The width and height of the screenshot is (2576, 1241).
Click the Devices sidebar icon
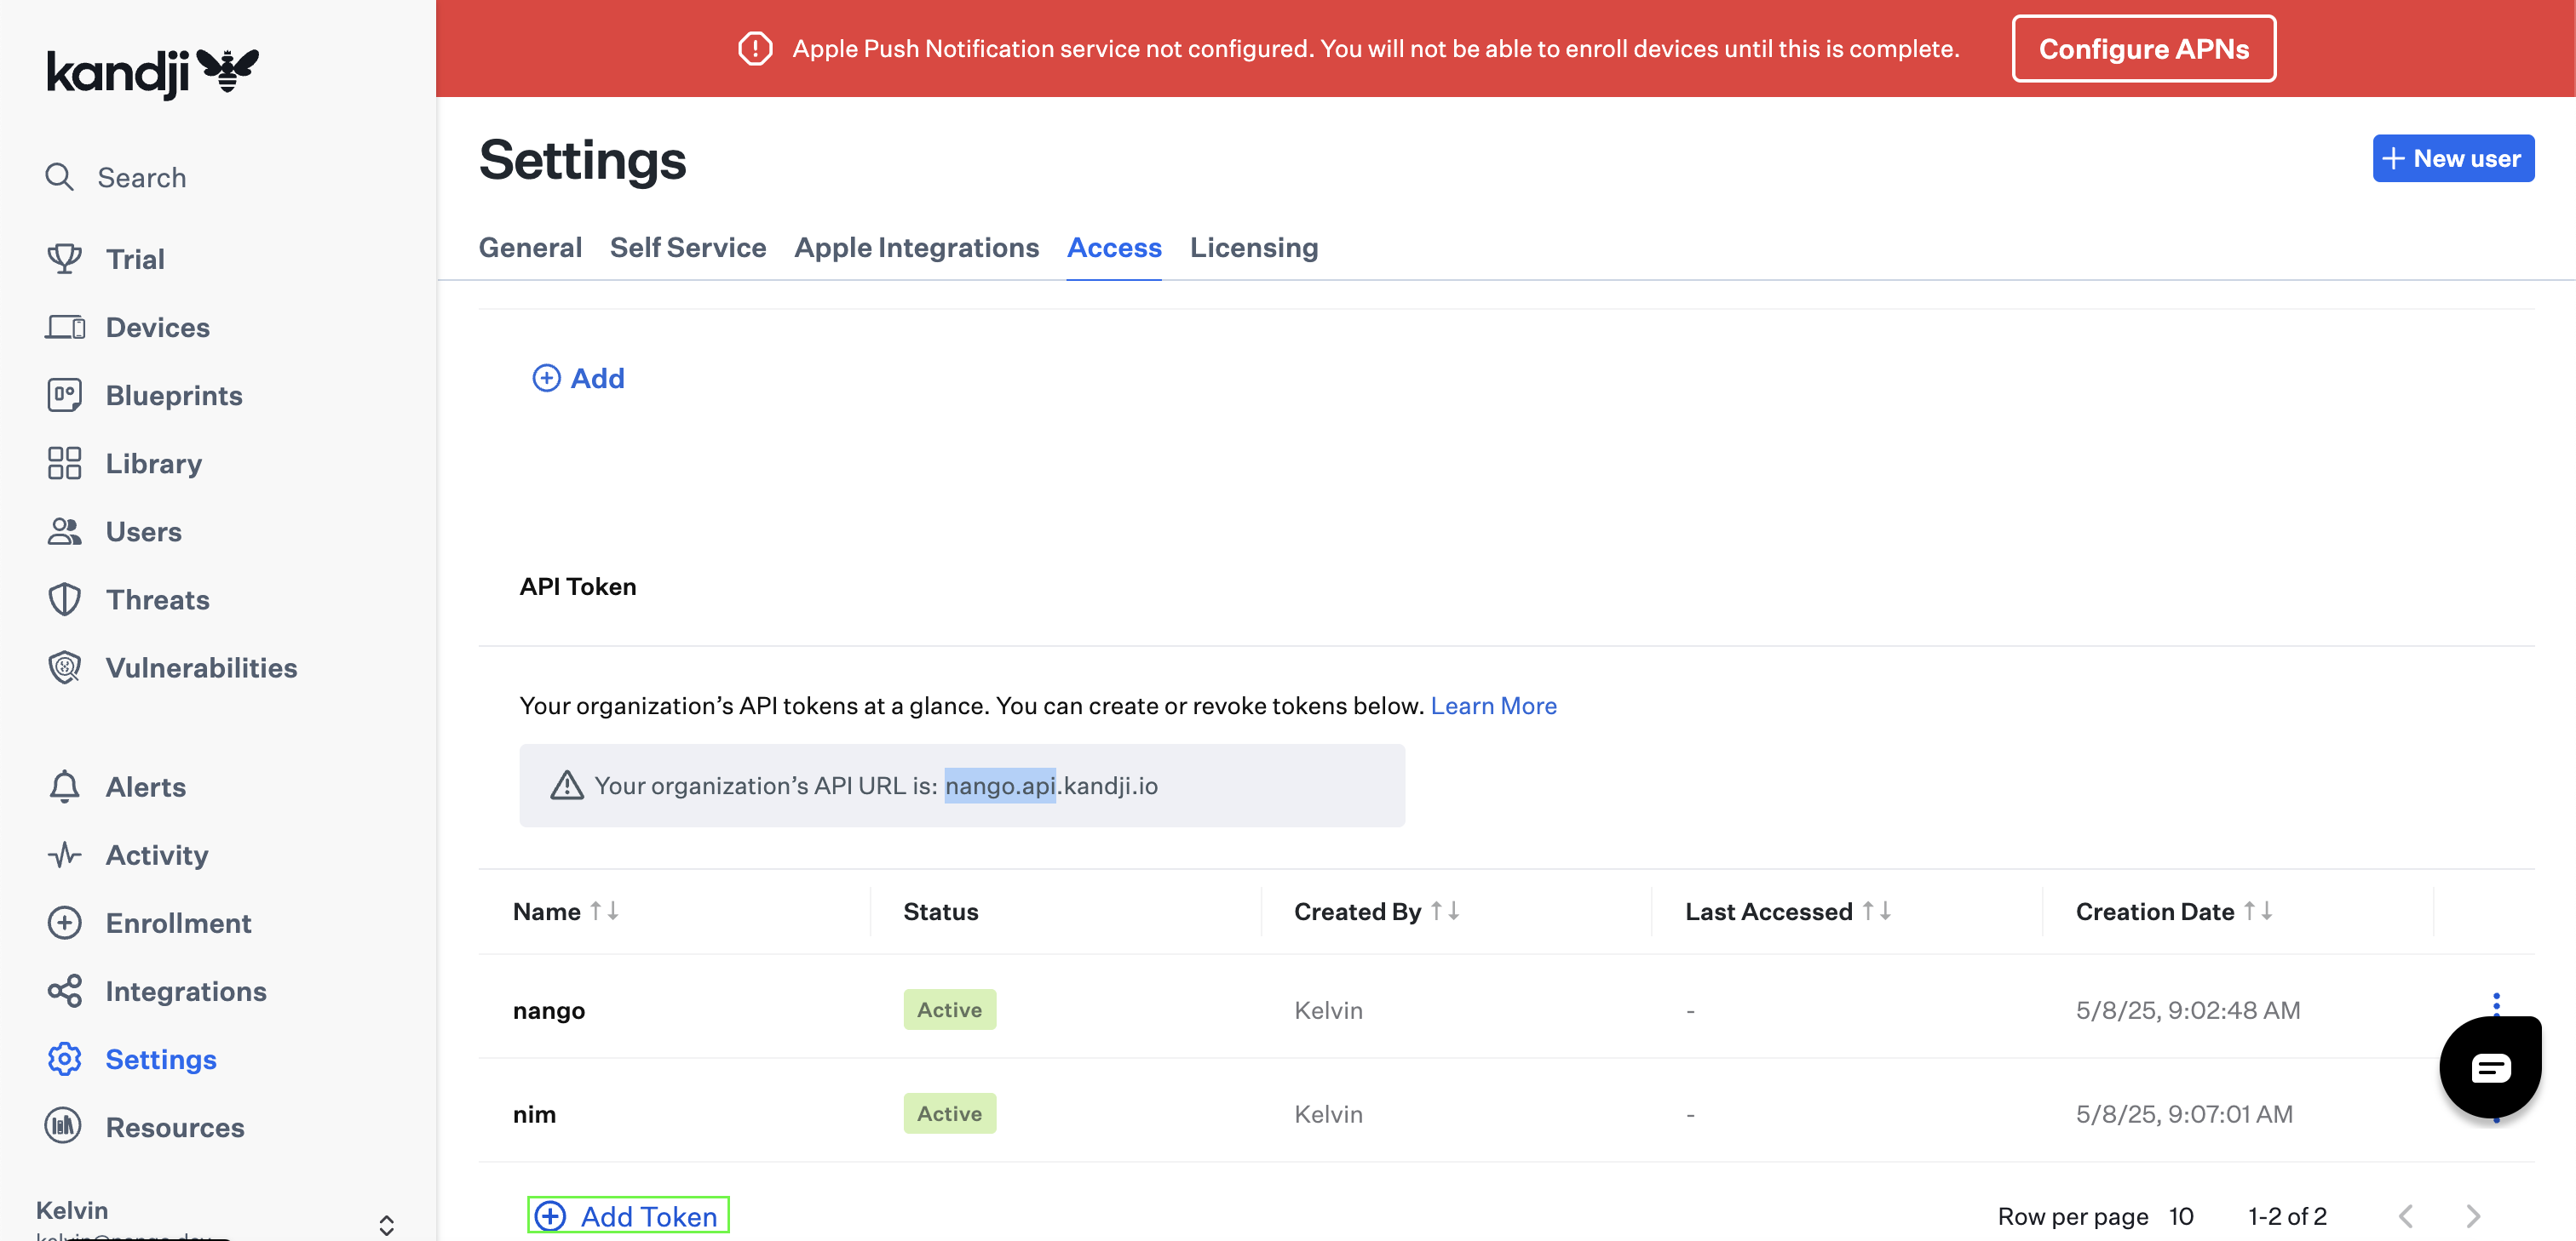64,327
